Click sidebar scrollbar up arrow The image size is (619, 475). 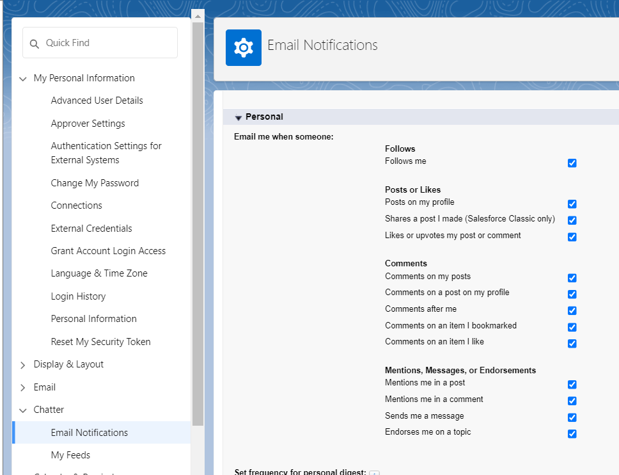(x=198, y=16)
